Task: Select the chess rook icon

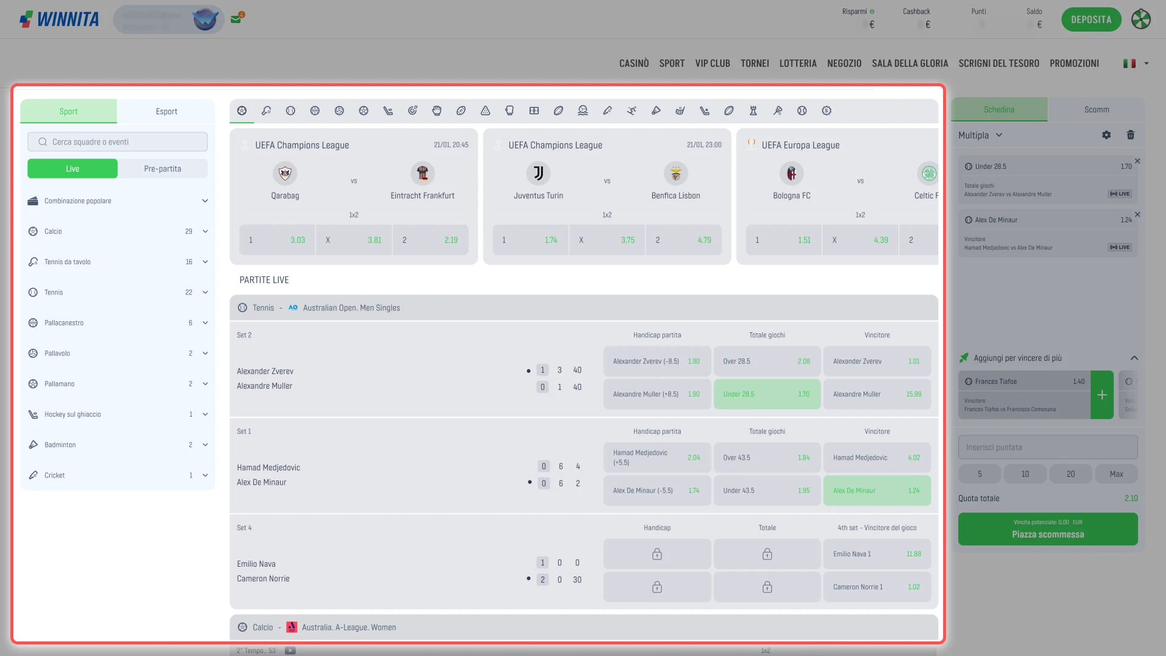Action: tap(753, 111)
